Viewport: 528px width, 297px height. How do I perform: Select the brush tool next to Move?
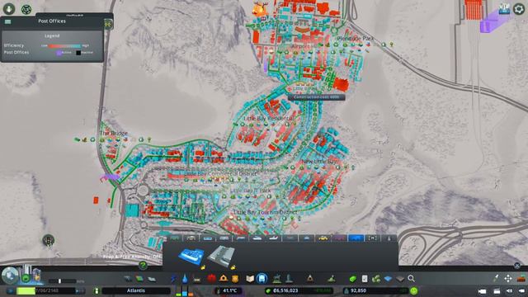coord(496,279)
